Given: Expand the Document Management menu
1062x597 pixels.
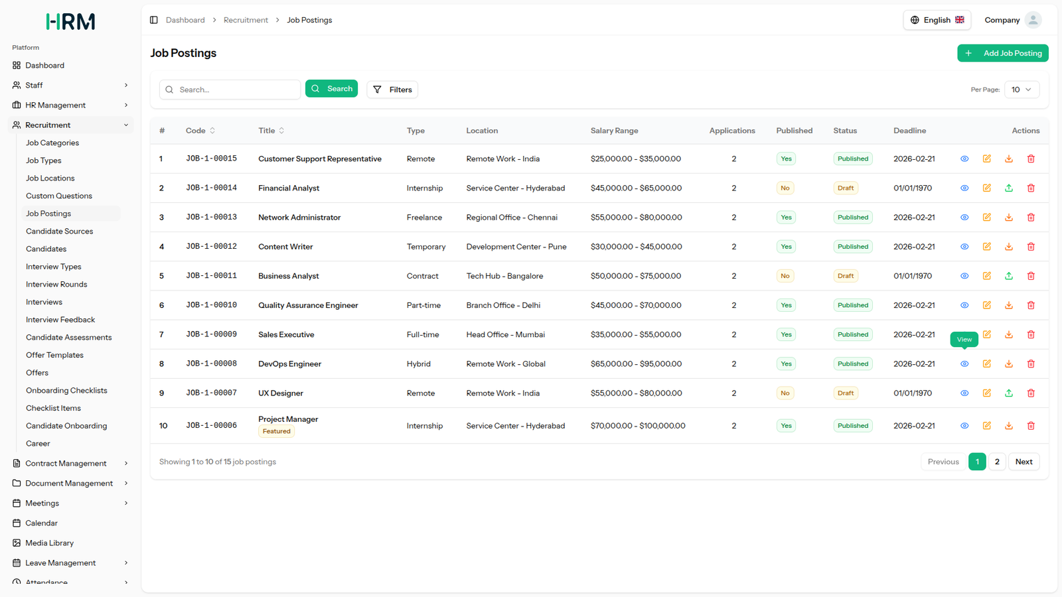Looking at the screenshot, I should click(70, 484).
